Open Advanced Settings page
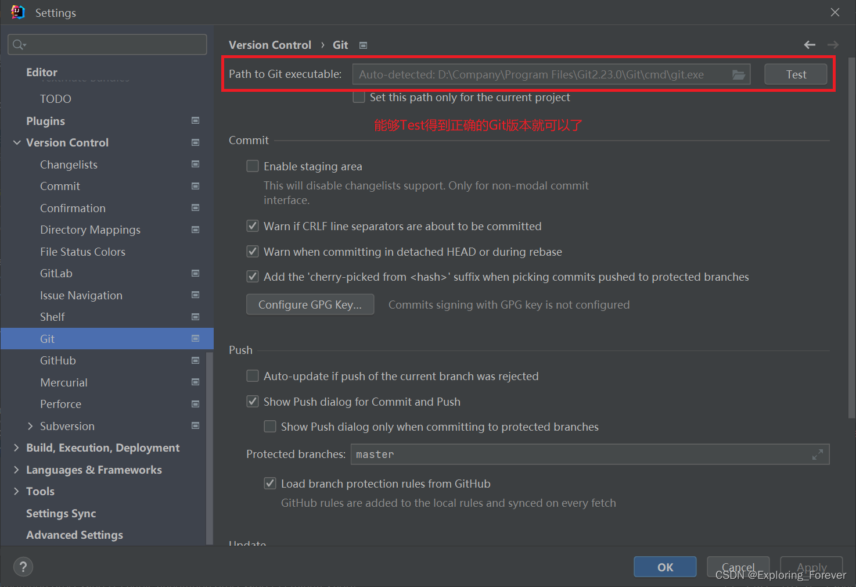Screen dimensions: 856x587 pyautogui.click(x=74, y=535)
